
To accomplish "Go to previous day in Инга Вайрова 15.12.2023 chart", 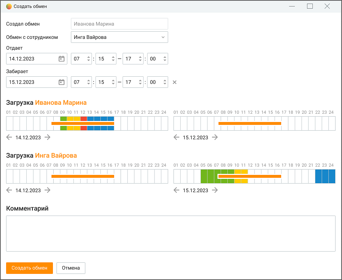I will point(176,190).
